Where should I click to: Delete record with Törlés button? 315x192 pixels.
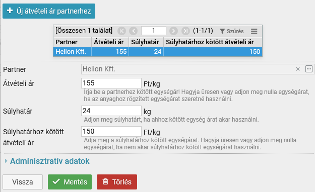pos(117,182)
